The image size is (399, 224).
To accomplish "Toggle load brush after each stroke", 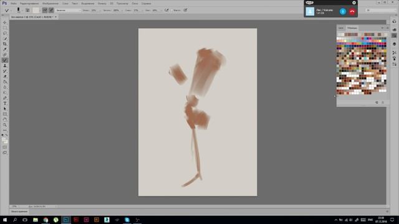I will pyautogui.click(x=45, y=10).
